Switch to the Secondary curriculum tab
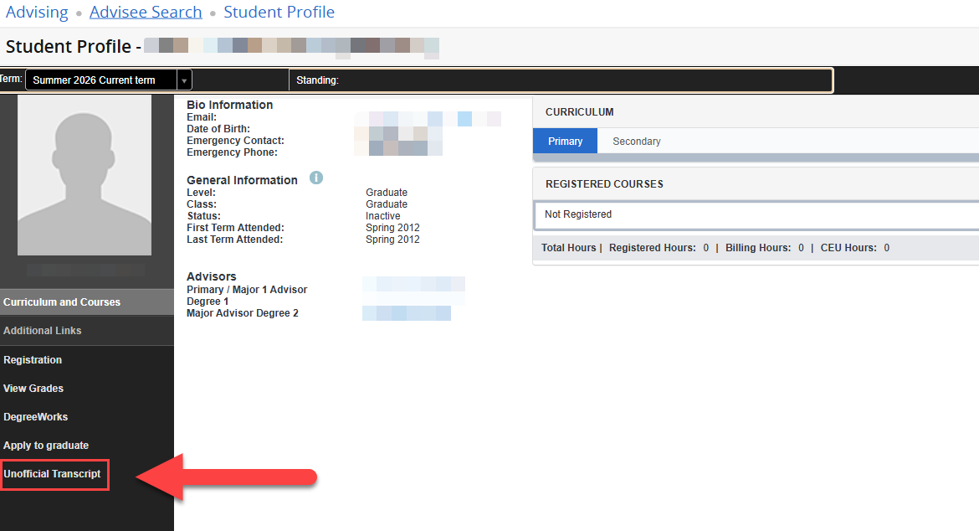The height and width of the screenshot is (531, 979). (x=636, y=141)
